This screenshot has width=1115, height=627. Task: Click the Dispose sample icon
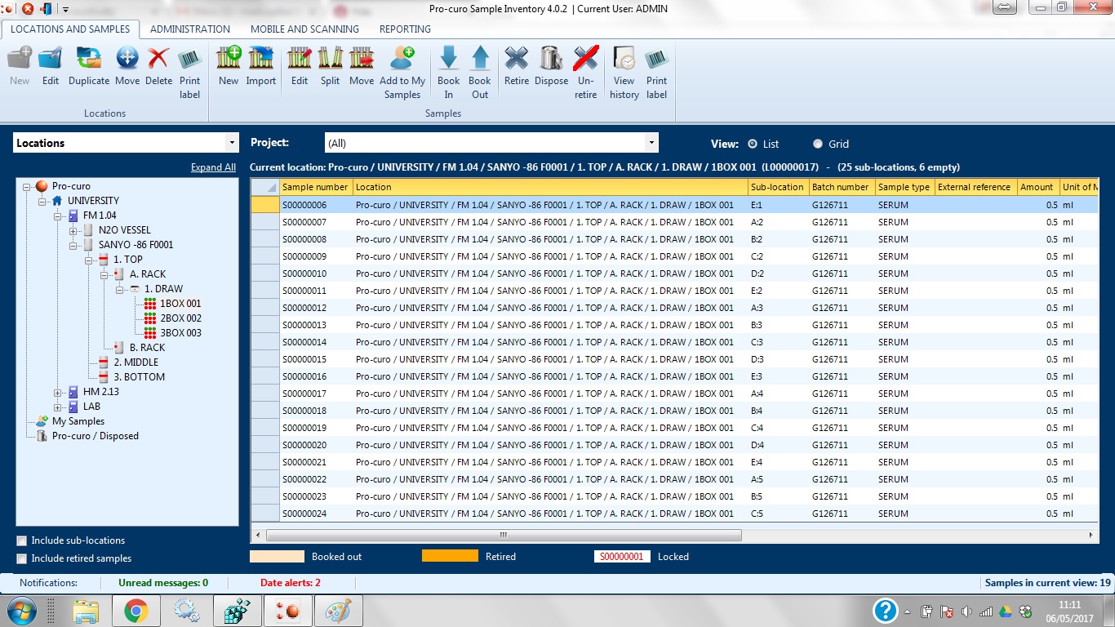[552, 59]
